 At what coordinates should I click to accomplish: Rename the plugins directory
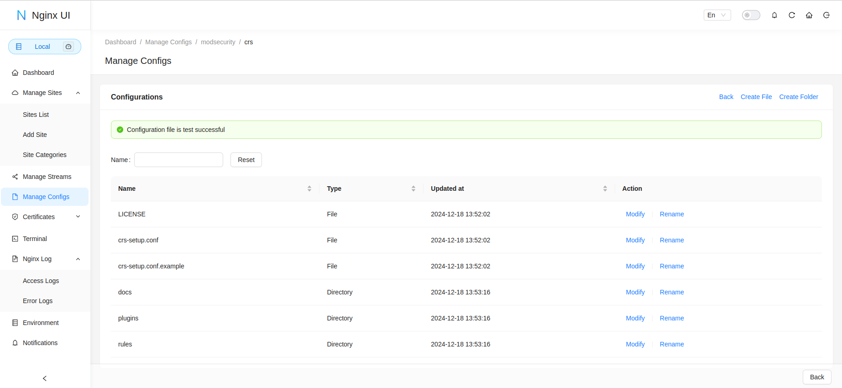point(672,318)
